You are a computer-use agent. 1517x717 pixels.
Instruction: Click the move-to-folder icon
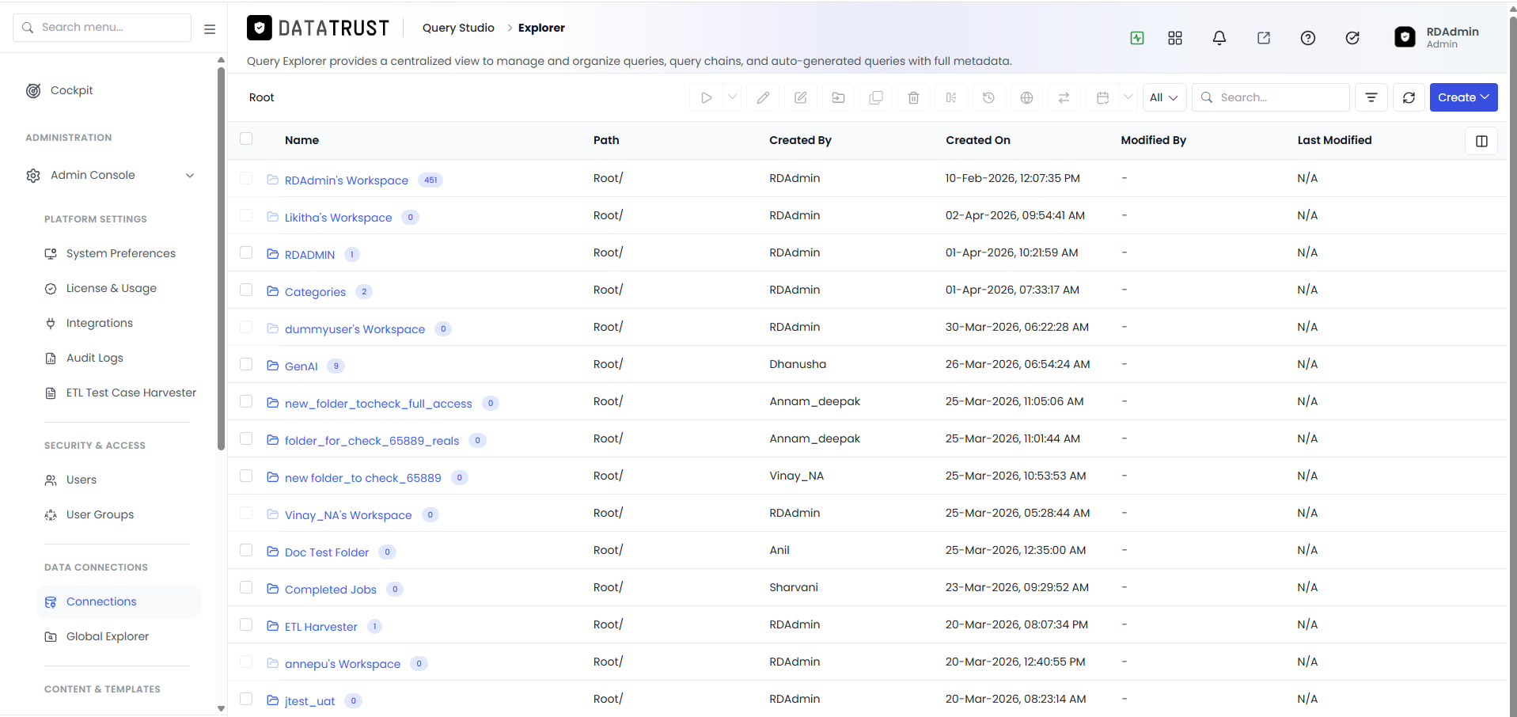coord(838,97)
